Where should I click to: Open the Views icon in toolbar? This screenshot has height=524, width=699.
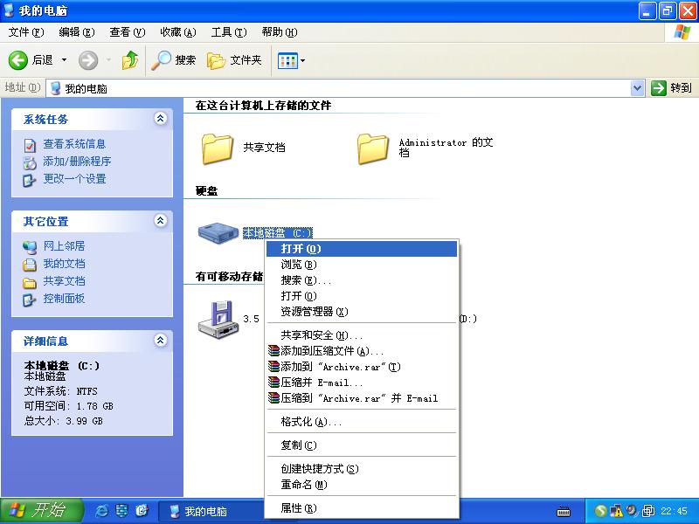287,60
